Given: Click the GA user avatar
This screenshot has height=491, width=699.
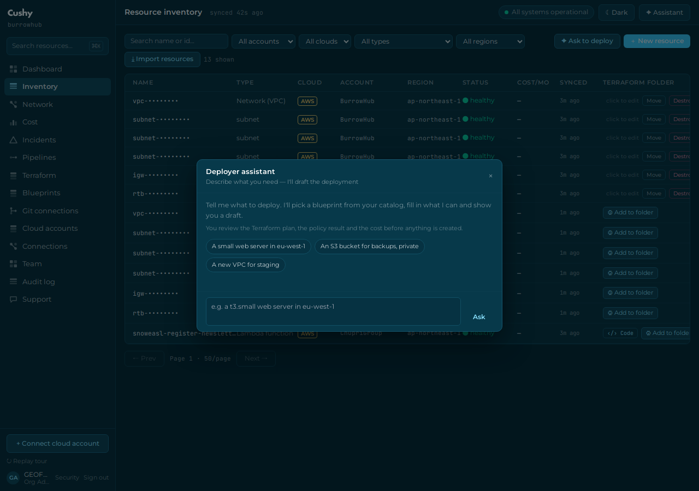Looking at the screenshot, I should tap(13, 478).
